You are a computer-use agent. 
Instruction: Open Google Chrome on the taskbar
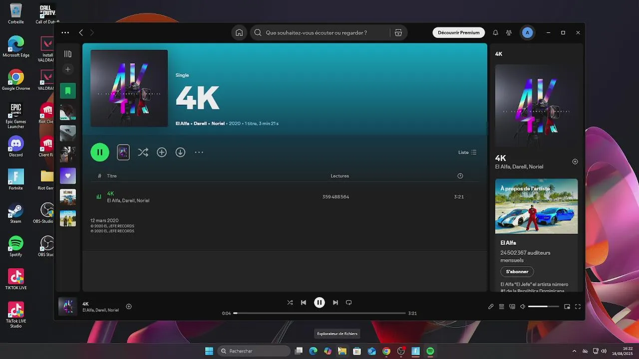click(386, 351)
